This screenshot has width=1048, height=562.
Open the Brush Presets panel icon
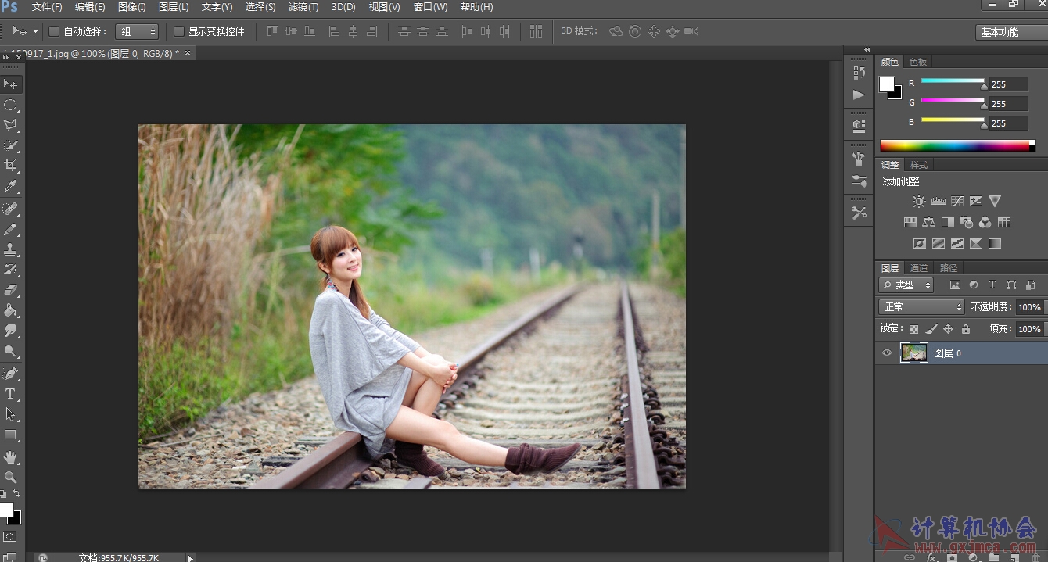pyautogui.click(x=859, y=181)
